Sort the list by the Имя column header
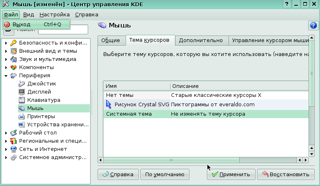This screenshot has height=186, width=320. [137, 86]
